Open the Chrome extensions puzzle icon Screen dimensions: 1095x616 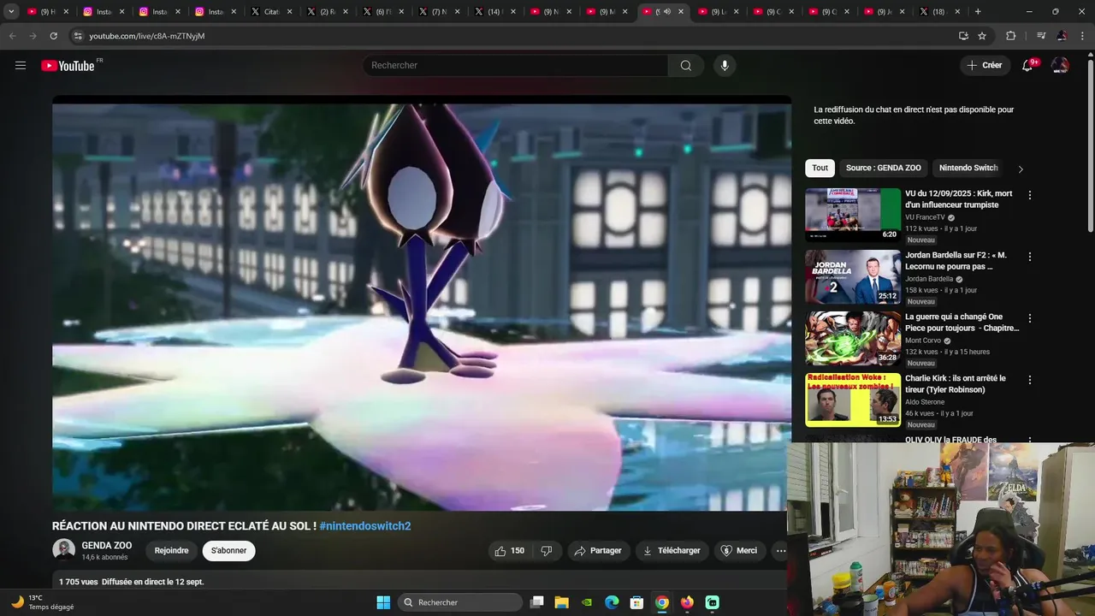click(1010, 36)
